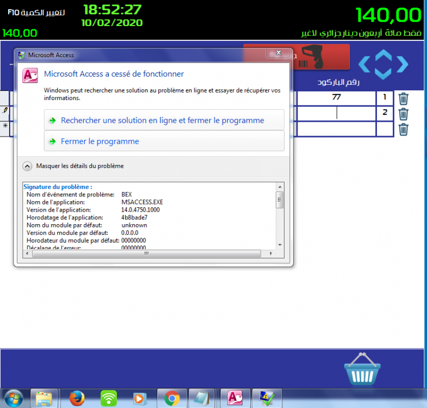This screenshot has width=427, height=408.
Task: Choose Fermer le programme
Action: (x=164, y=141)
